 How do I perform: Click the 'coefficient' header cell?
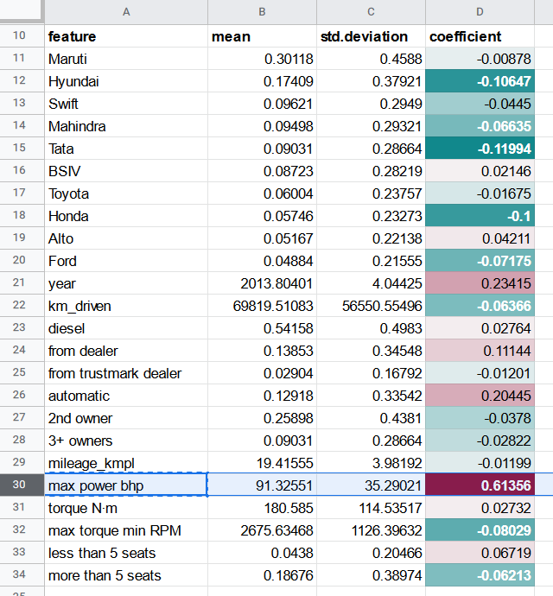pos(480,36)
